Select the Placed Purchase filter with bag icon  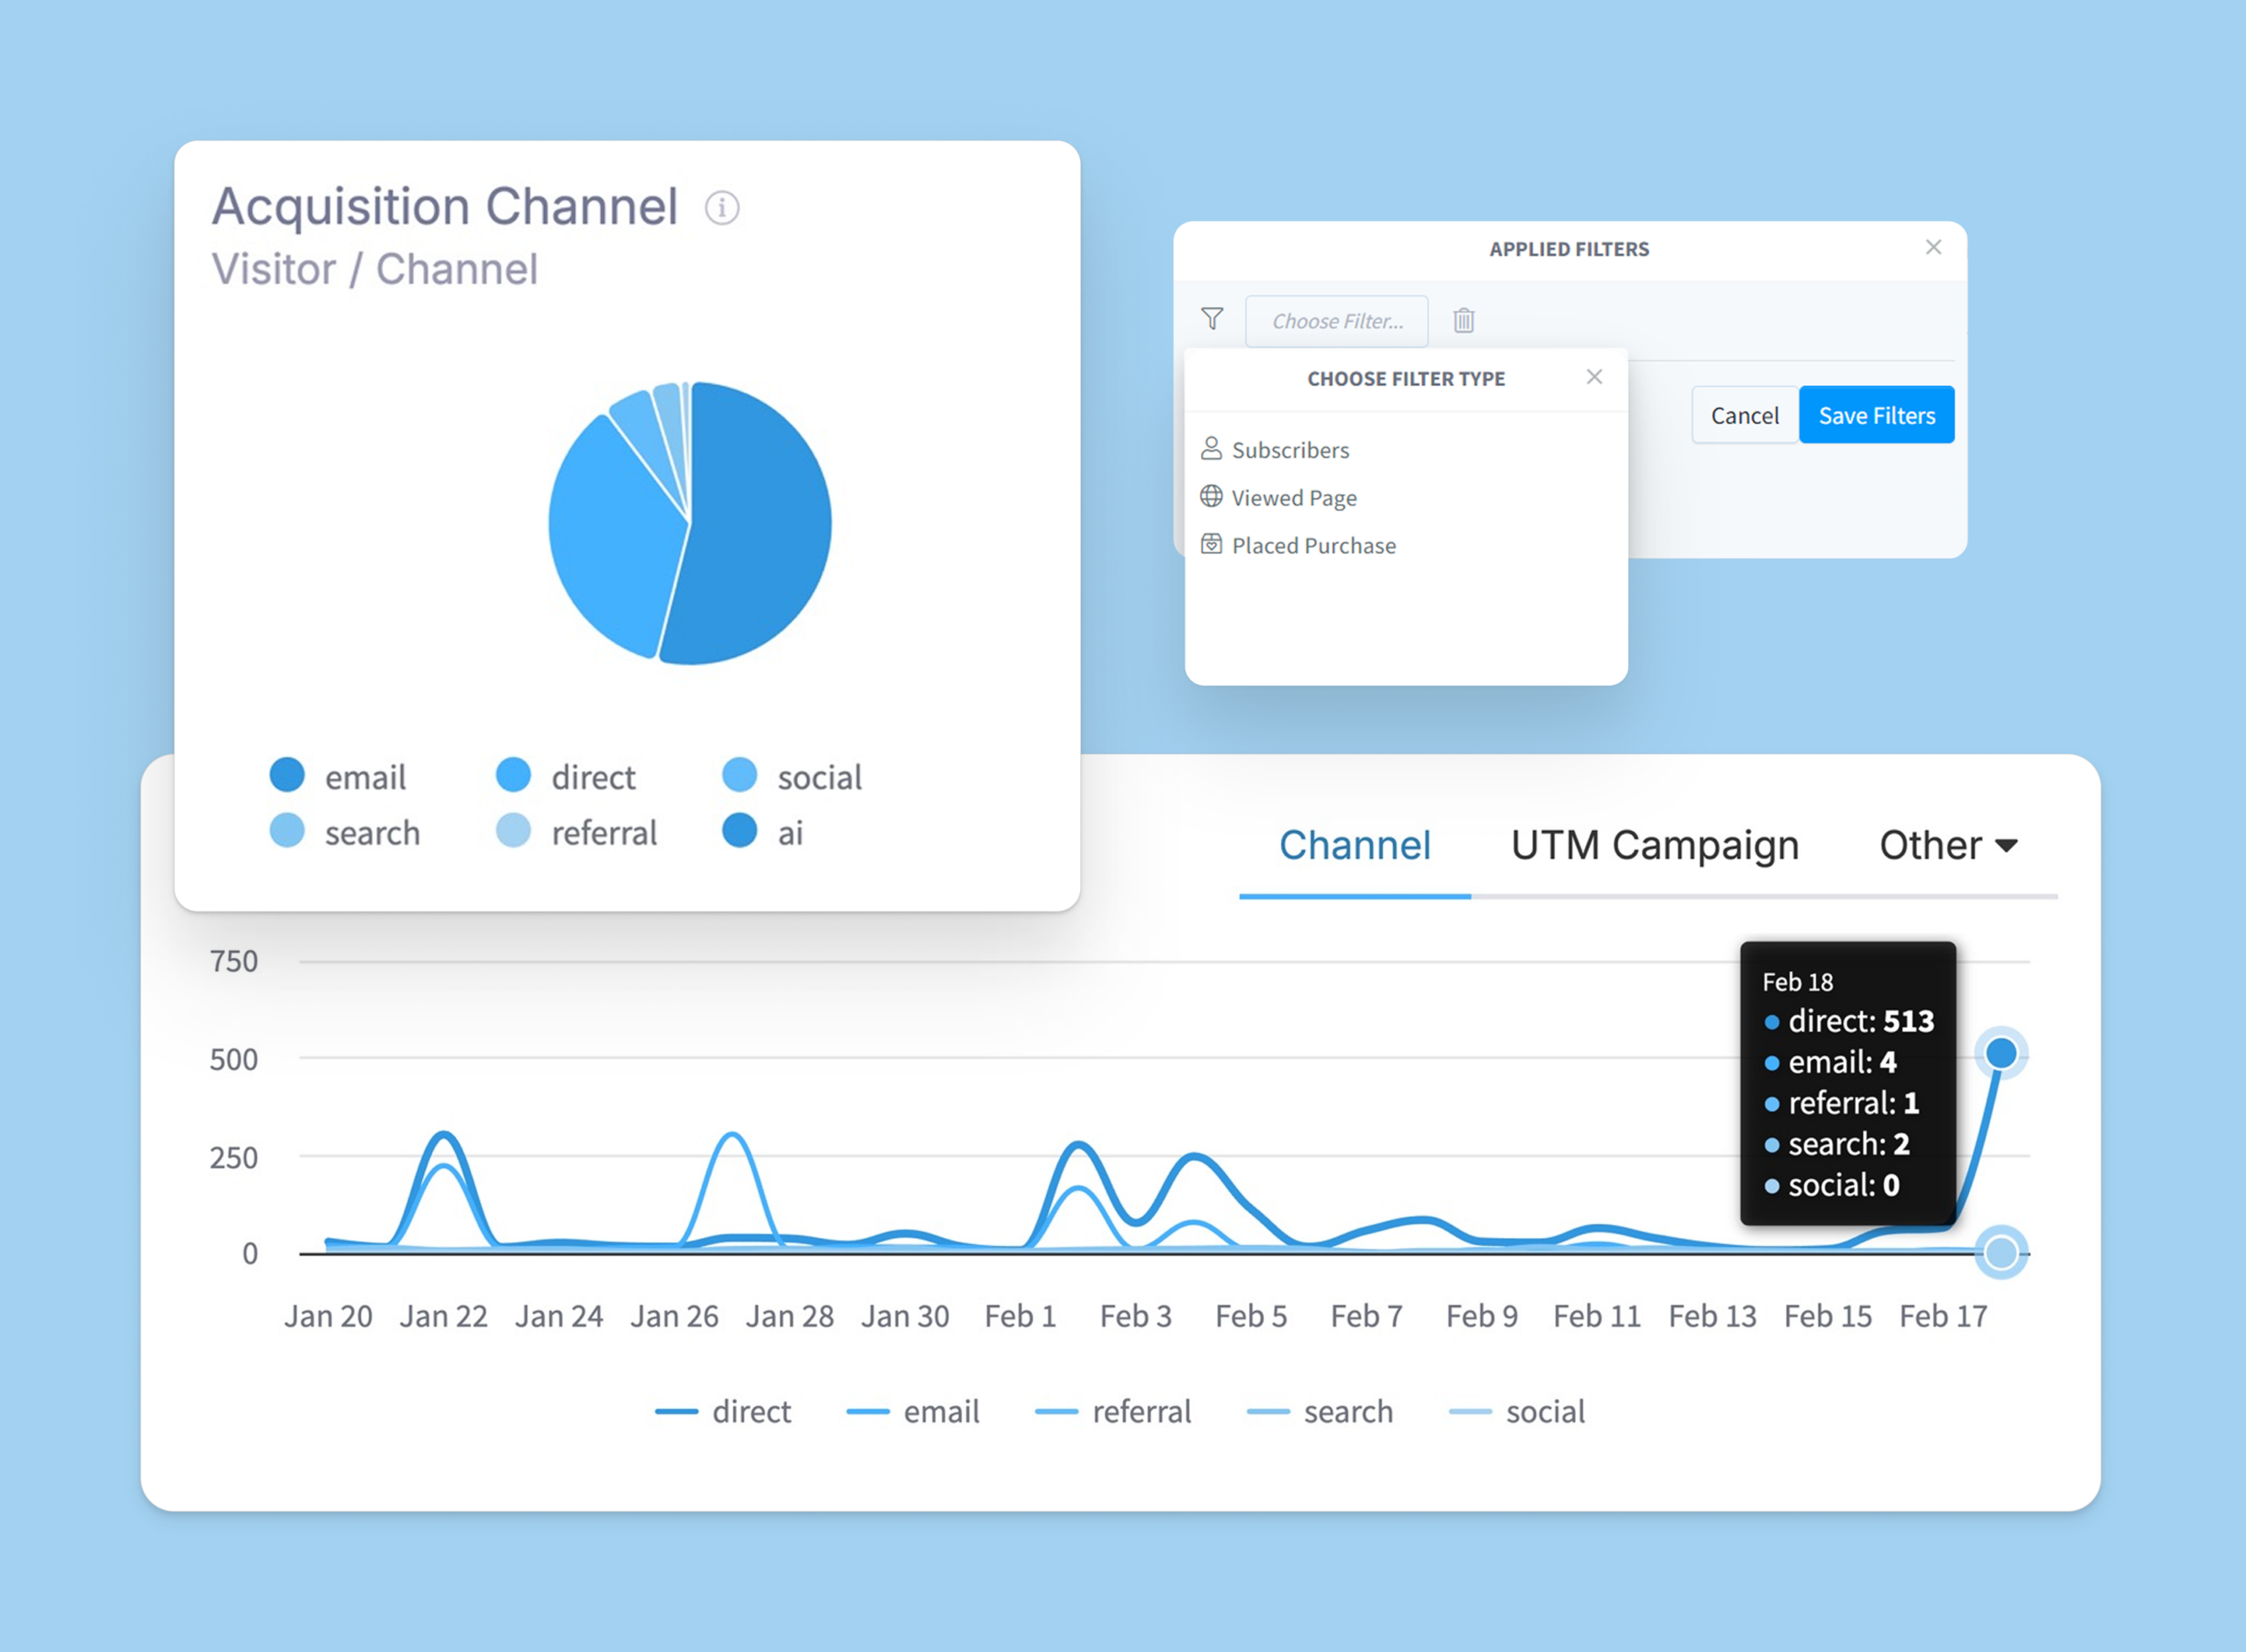pos(1314,545)
